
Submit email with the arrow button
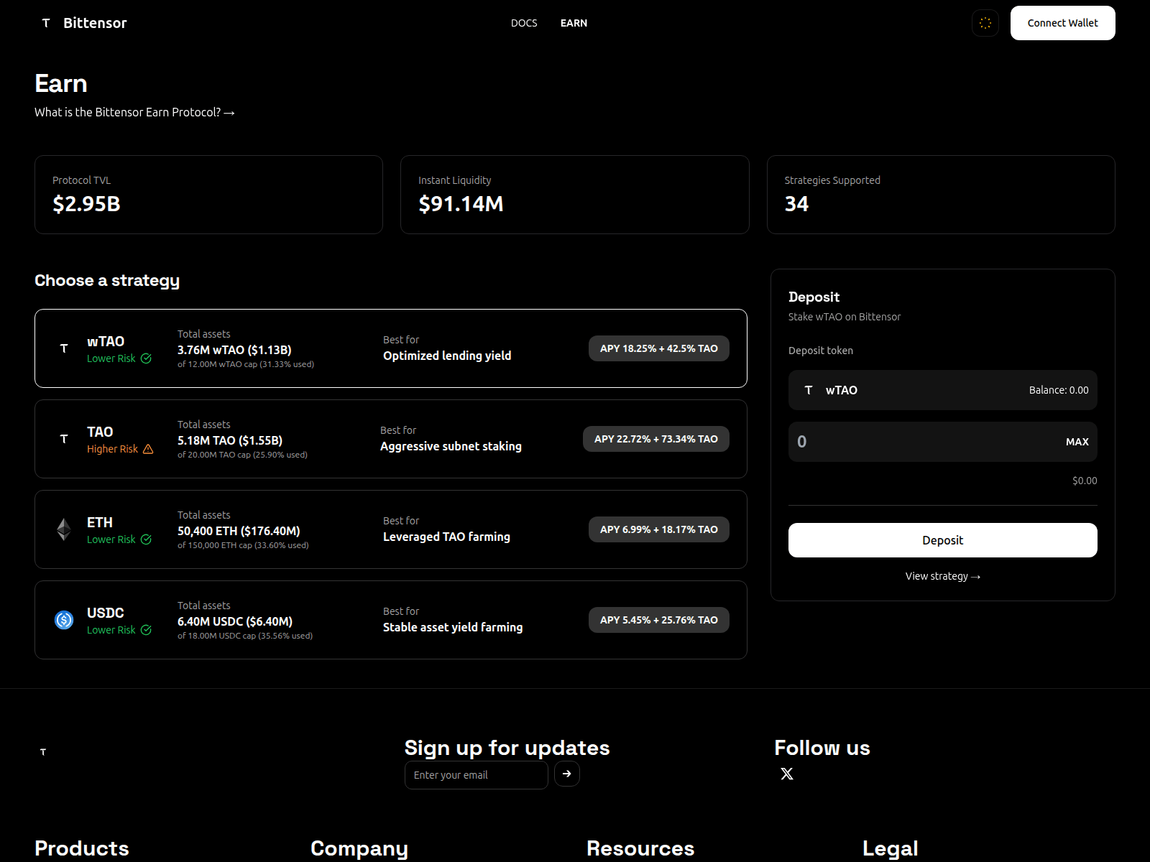[566, 774]
